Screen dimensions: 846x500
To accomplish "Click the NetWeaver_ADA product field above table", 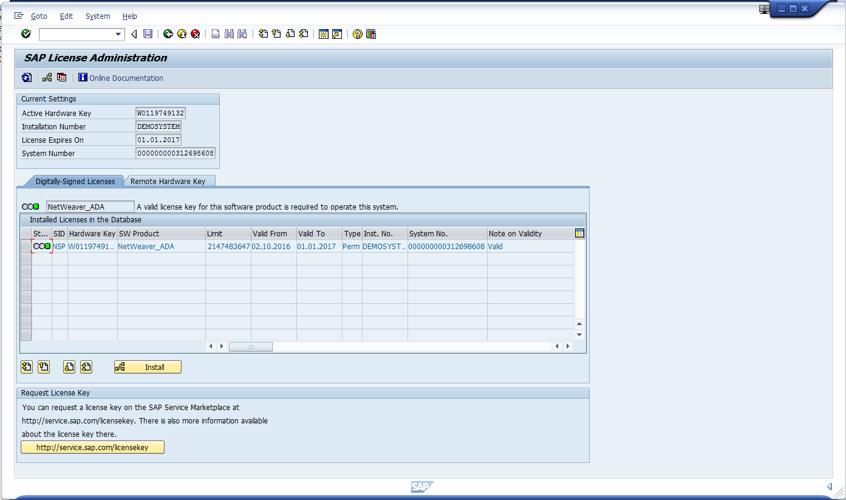I will click(x=90, y=207).
